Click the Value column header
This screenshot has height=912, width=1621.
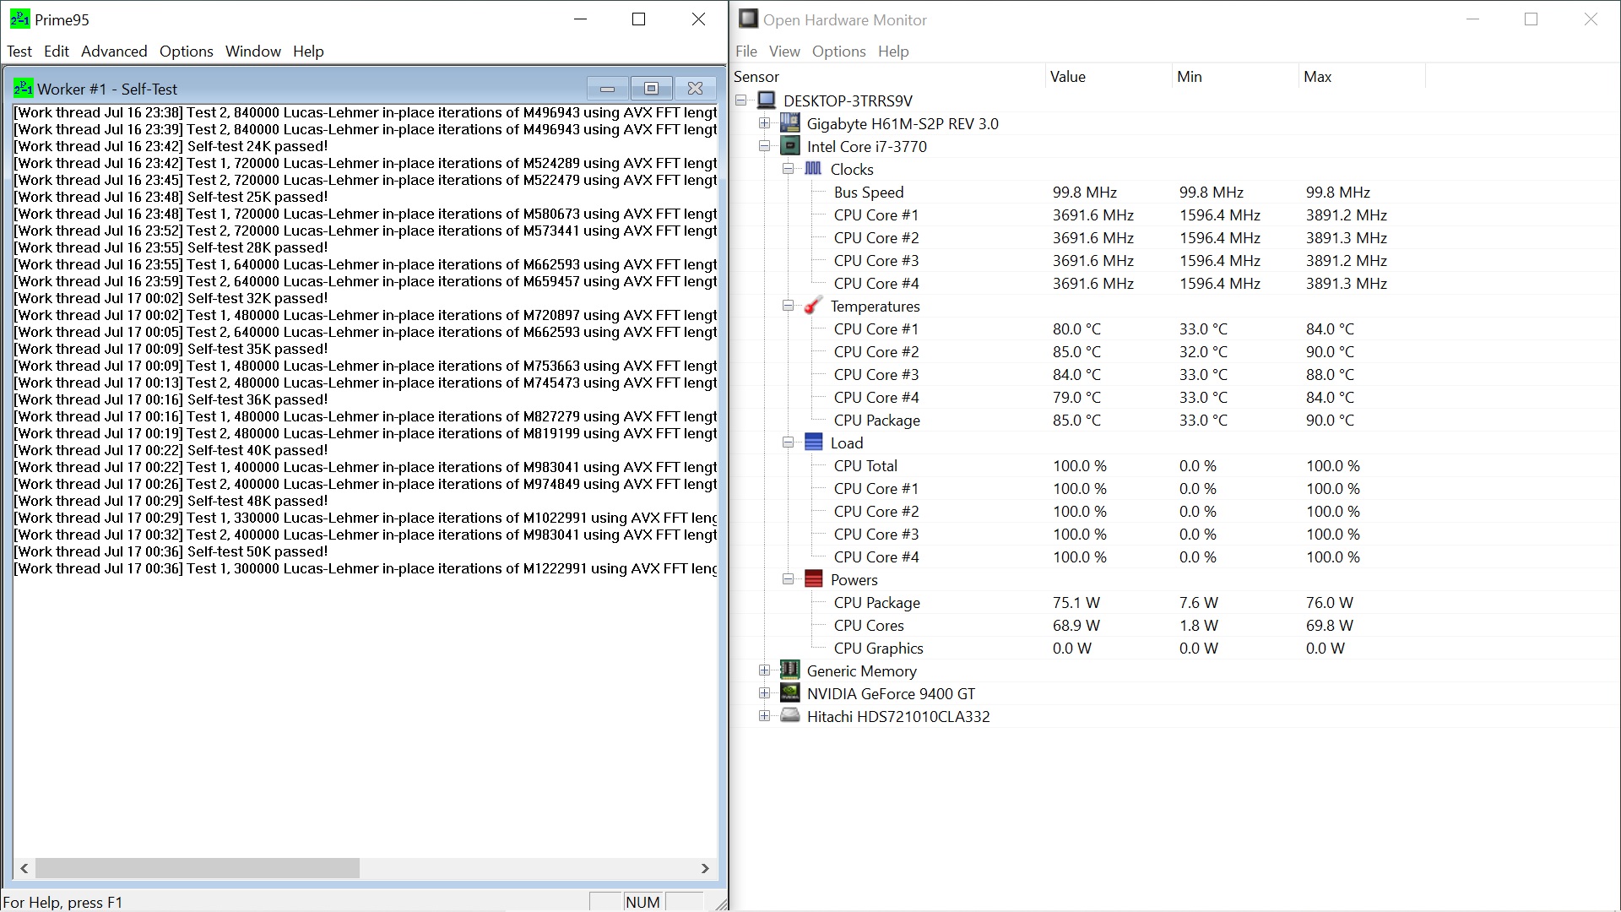pos(1109,76)
